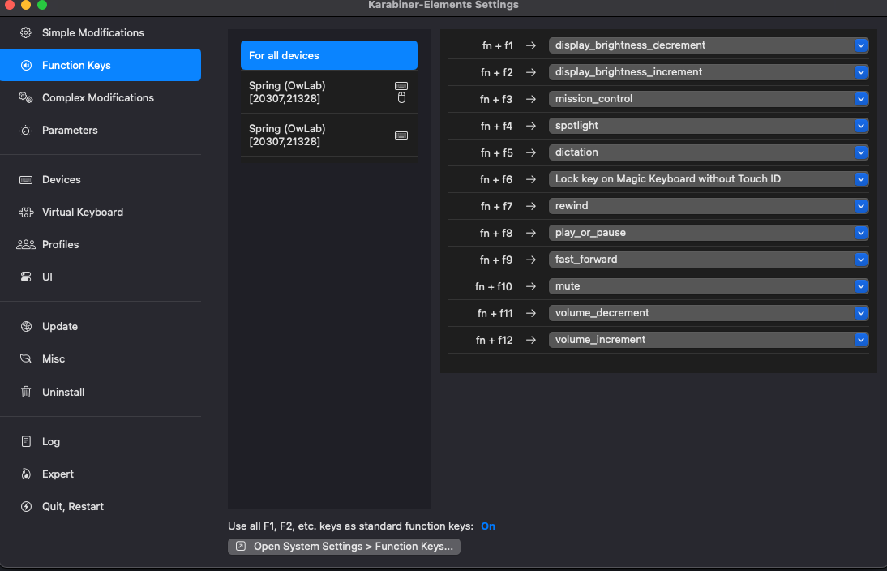Click the Virtual Keyboard puzzle icon
The image size is (887, 571).
(26, 213)
